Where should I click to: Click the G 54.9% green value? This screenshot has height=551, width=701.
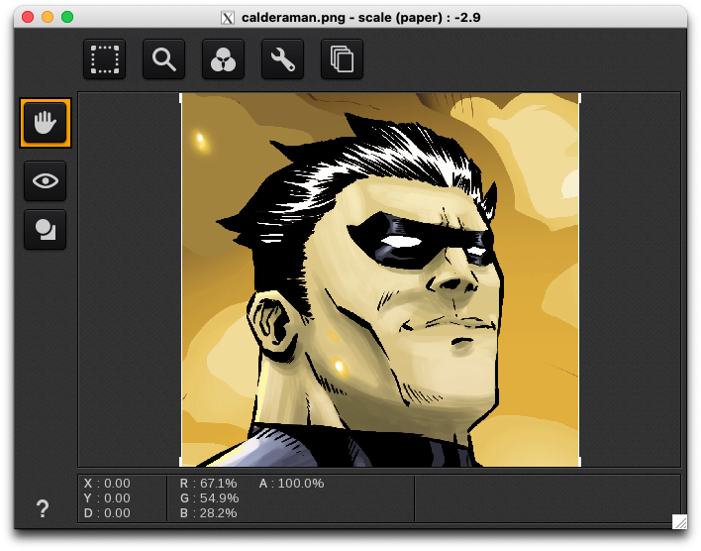coord(208,498)
